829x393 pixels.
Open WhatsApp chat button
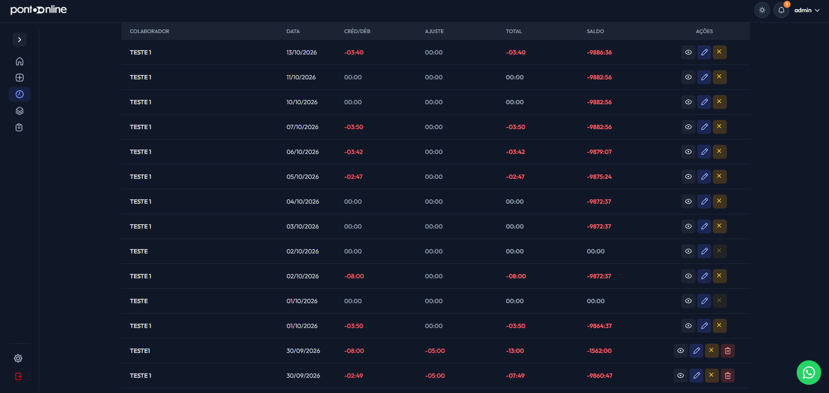coord(809,372)
